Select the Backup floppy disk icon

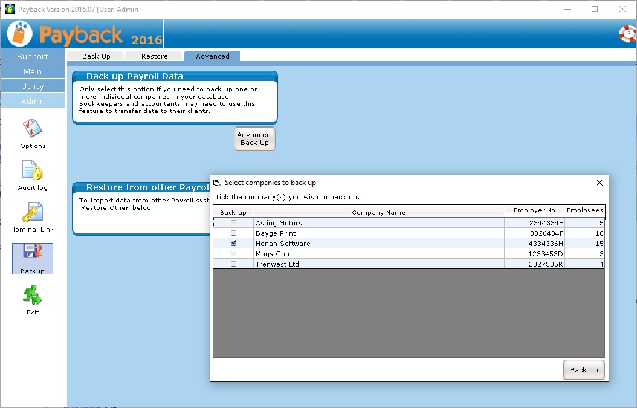tap(32, 254)
